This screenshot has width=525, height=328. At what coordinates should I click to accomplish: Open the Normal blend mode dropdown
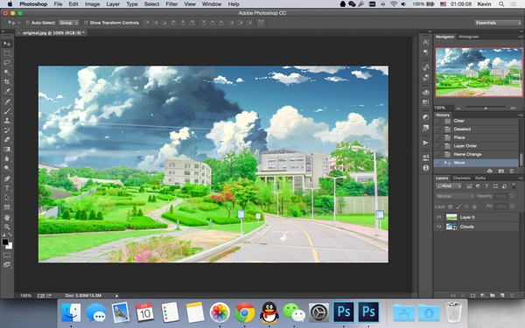pos(455,196)
